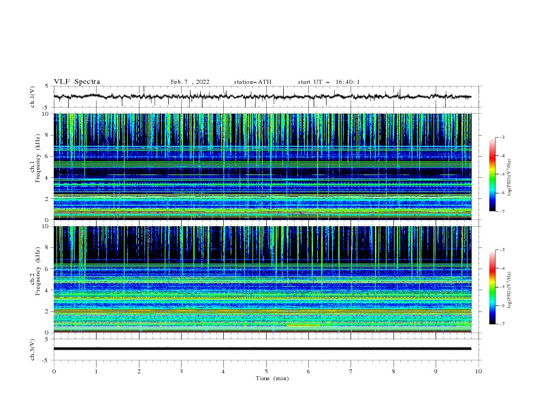Click the "-5" tick on the upper colorbar
The height and width of the screenshot is (417, 539).
tap(502, 174)
